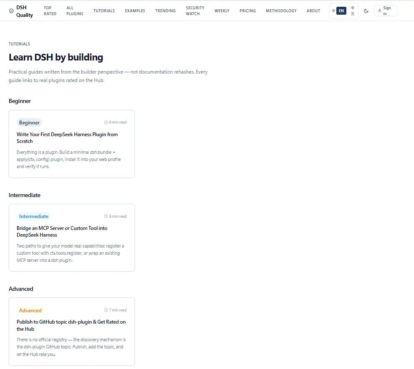Image resolution: width=414 pixels, height=369 pixels.
Task: Click the 7 min read text
Action: pyautogui.click(x=118, y=310)
